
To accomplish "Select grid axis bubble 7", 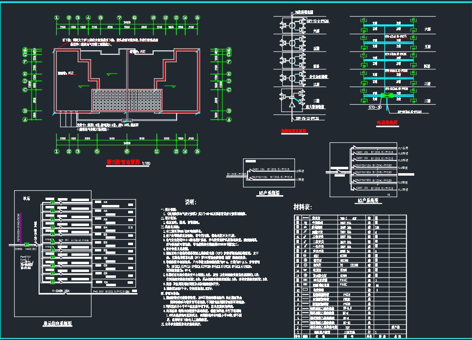I will tap(119, 18).
